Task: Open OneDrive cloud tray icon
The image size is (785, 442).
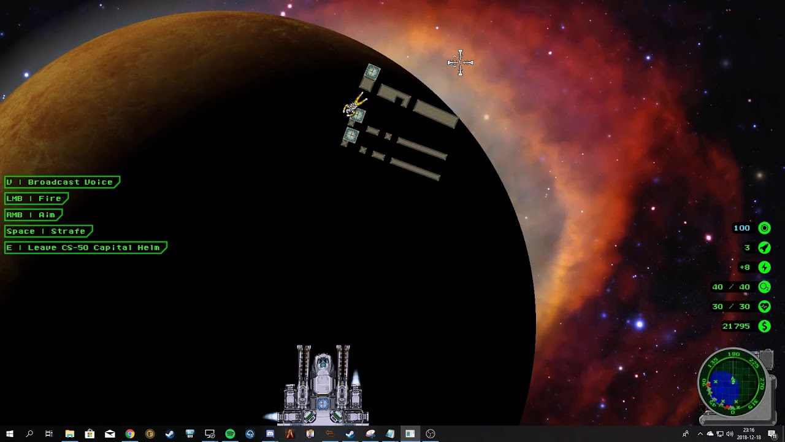Action: (710, 434)
